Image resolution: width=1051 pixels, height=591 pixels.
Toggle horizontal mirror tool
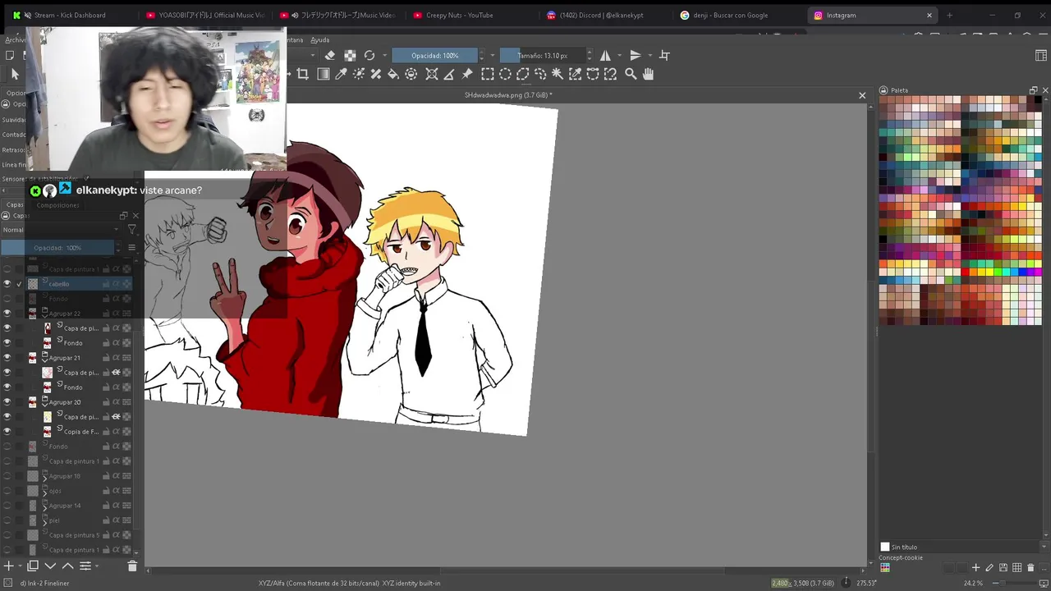click(x=605, y=55)
